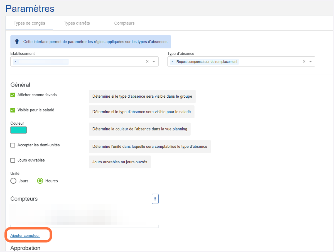Go to the Compteurs tab
334x252 pixels.
(x=124, y=23)
